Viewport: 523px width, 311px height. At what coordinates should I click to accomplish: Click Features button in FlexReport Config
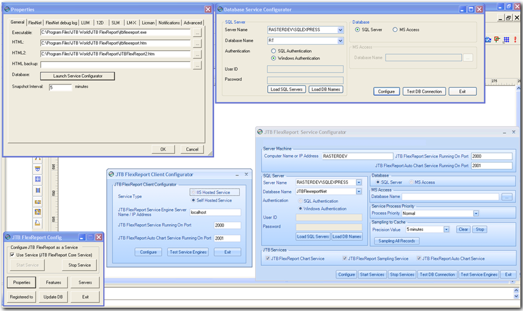[54, 282]
